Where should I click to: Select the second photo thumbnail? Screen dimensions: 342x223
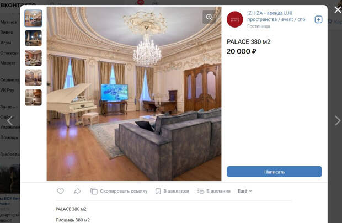(33, 38)
